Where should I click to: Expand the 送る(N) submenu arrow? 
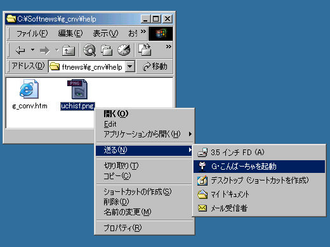pyautogui.click(x=190, y=150)
